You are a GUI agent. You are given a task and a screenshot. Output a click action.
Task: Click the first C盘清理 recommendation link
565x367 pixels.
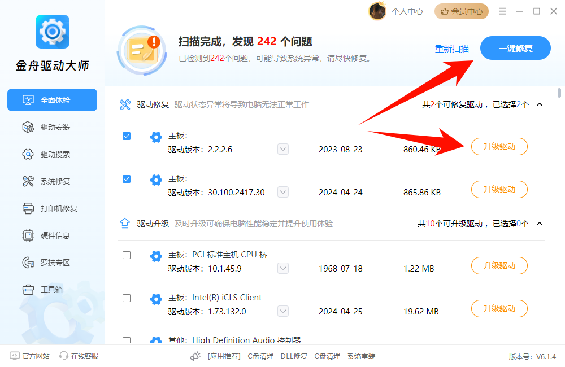point(260,356)
